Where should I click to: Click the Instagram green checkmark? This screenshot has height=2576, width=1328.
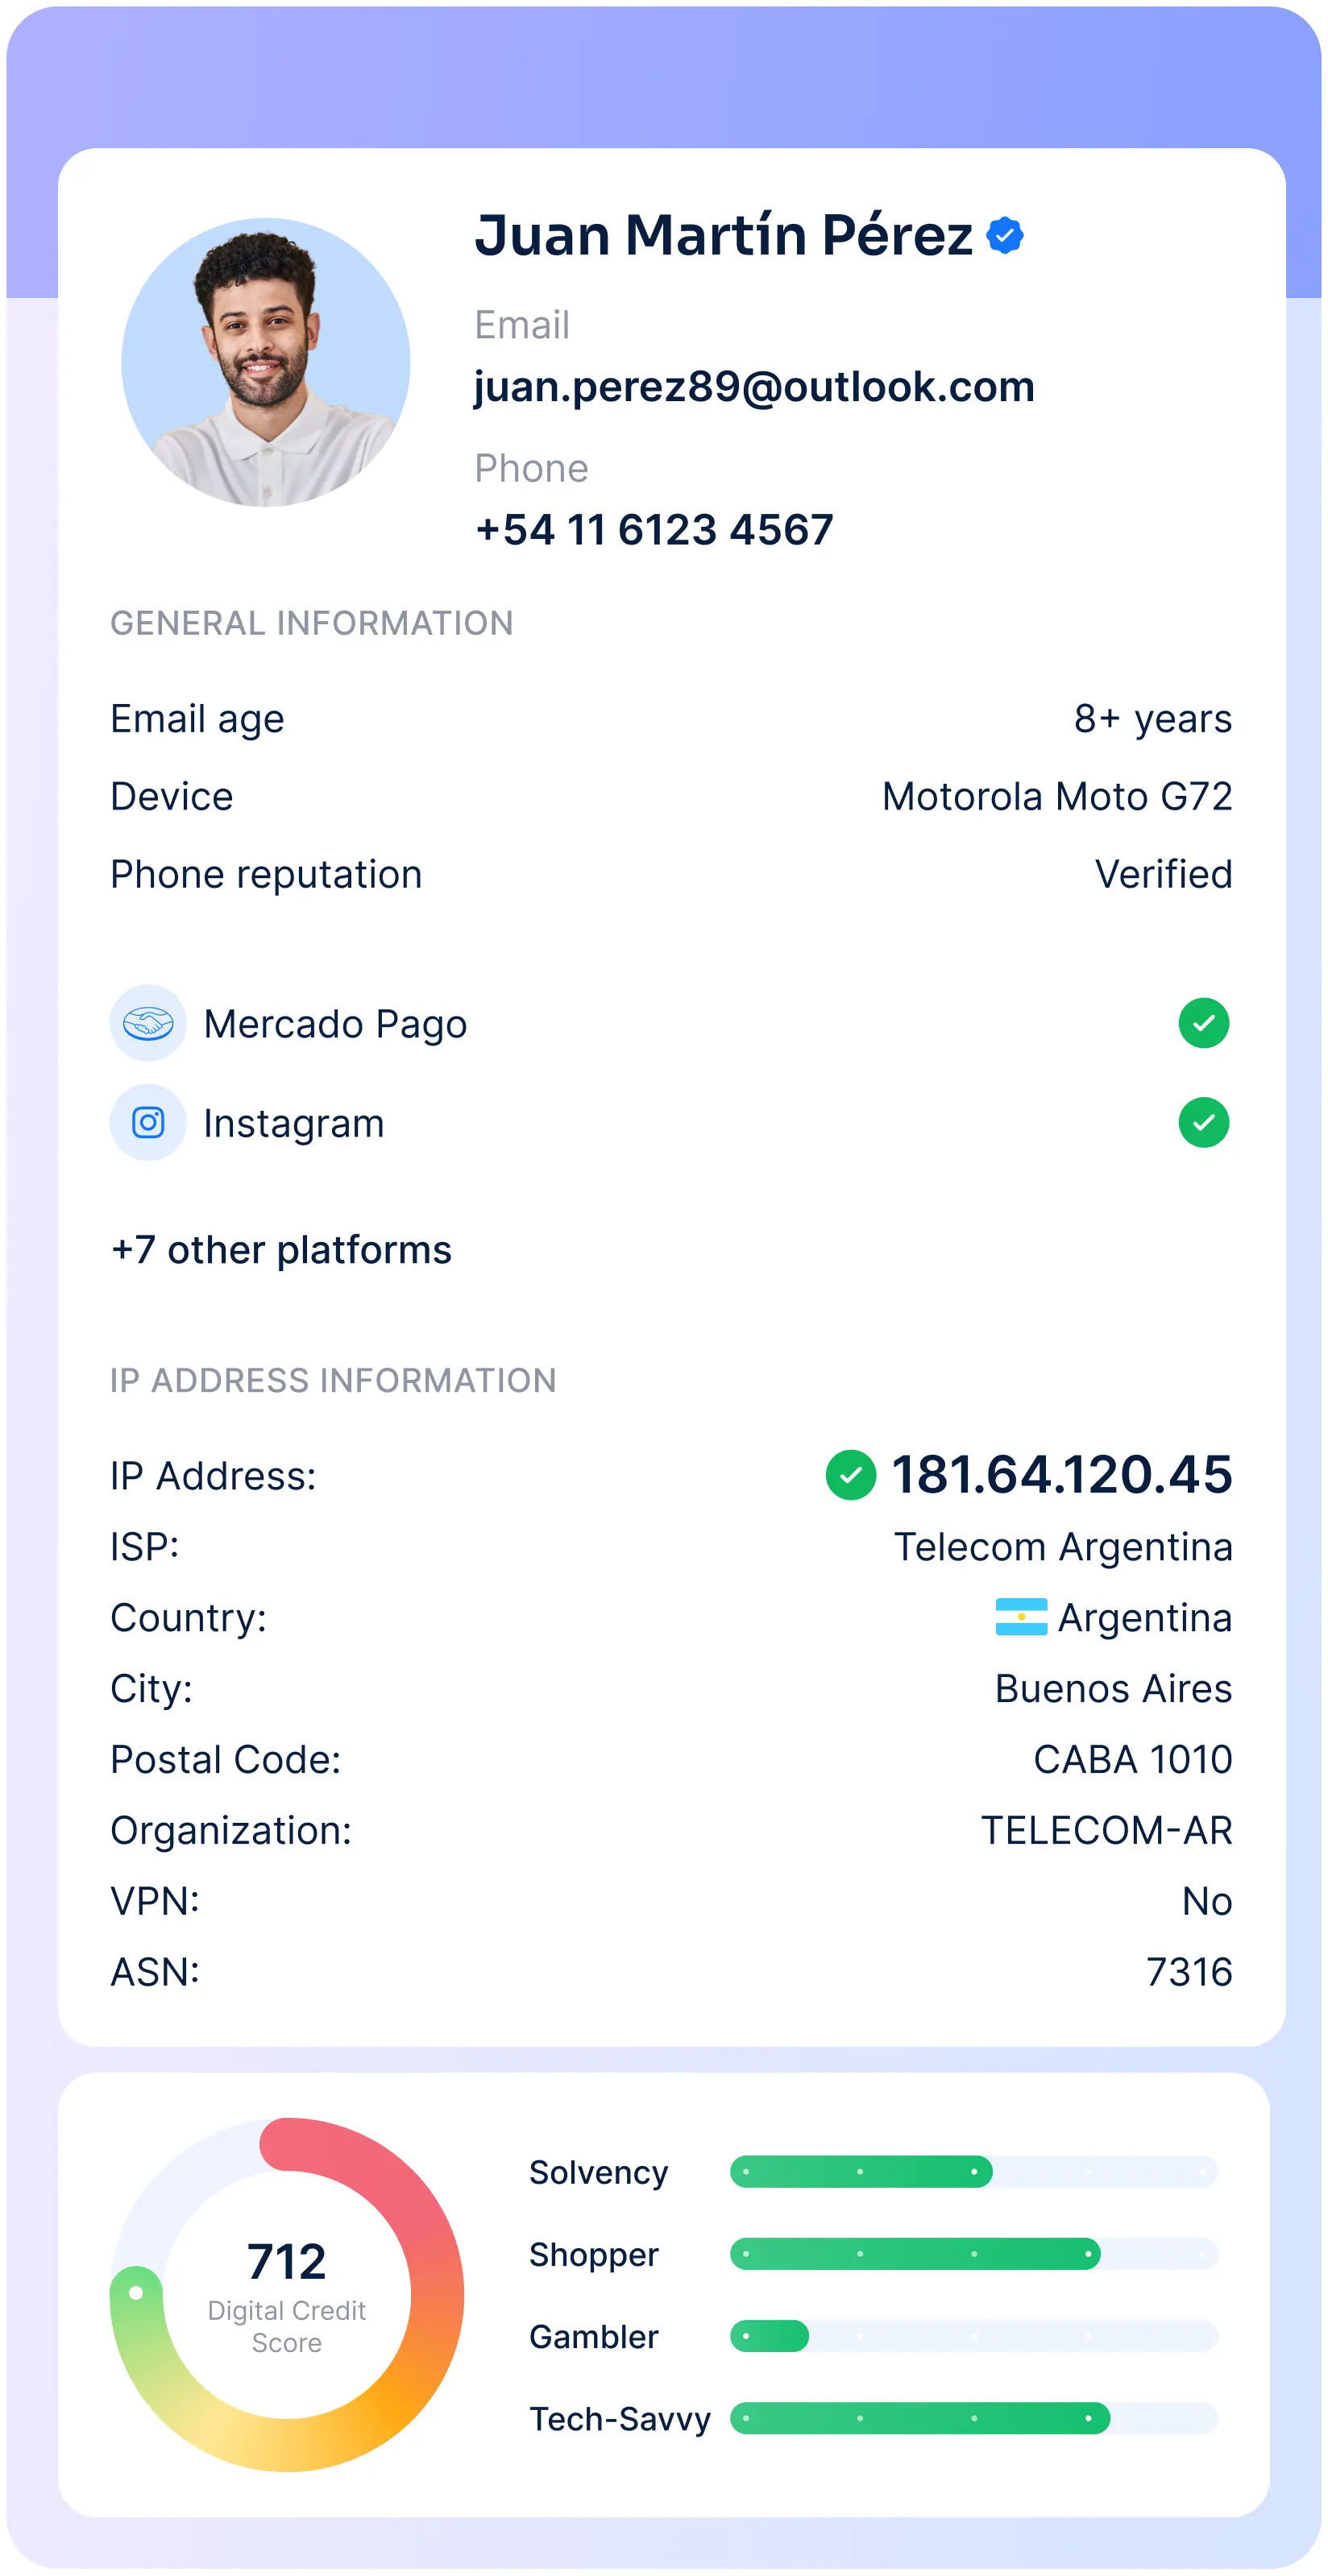point(1204,1122)
